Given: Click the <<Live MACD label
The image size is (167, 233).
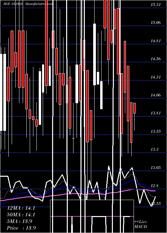Looking at the screenshot, I should point(141,224).
